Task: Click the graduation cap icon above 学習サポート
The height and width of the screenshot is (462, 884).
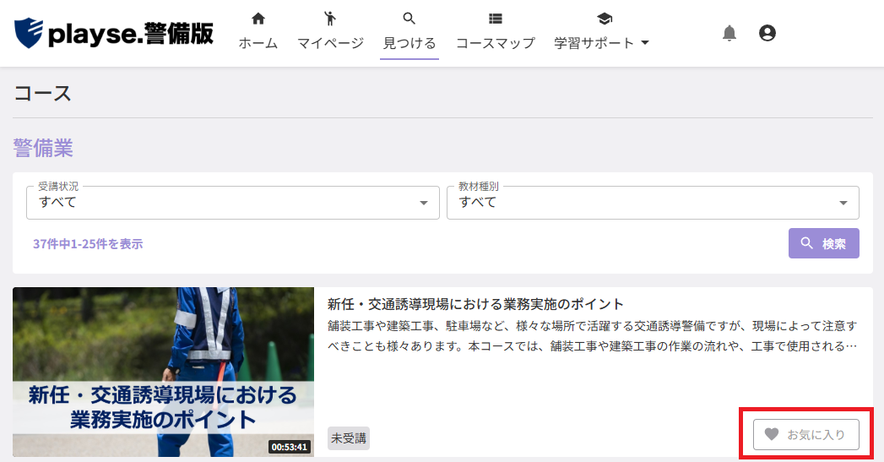Action: [x=605, y=19]
